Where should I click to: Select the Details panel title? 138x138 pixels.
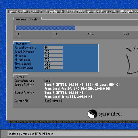pyautogui.click(x=20, y=77)
